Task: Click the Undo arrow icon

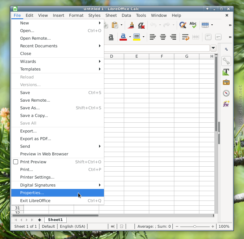Action: 153,25
